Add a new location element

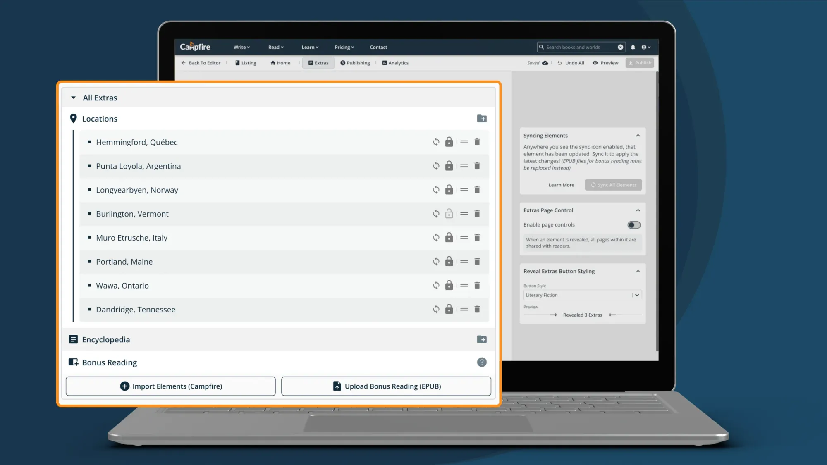click(482, 119)
